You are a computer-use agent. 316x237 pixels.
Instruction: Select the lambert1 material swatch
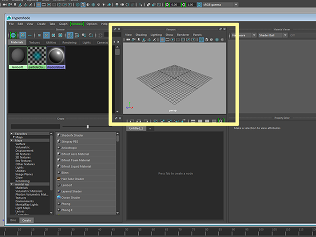click(18, 58)
